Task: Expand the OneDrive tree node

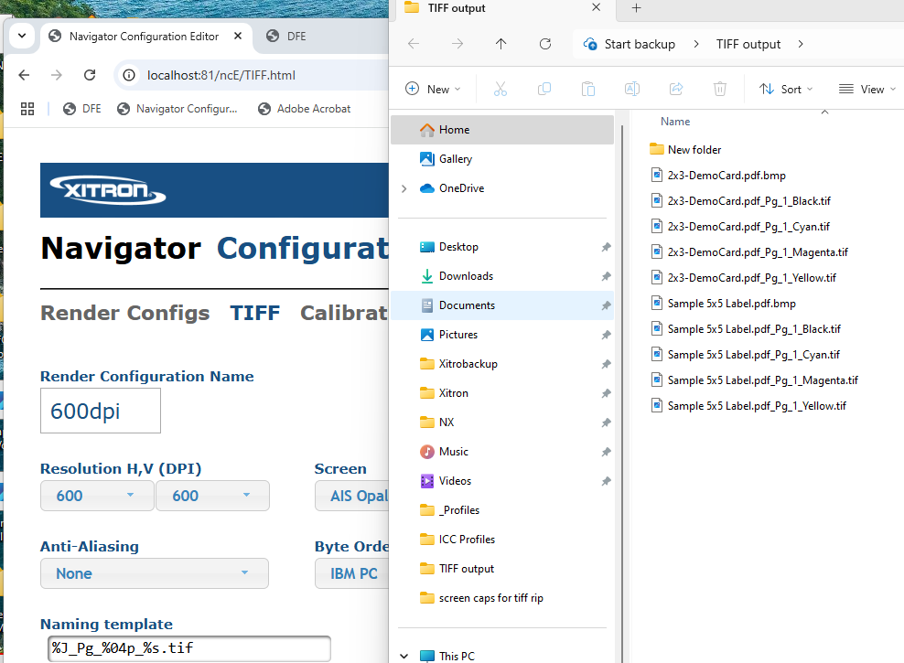Action: coord(404,188)
